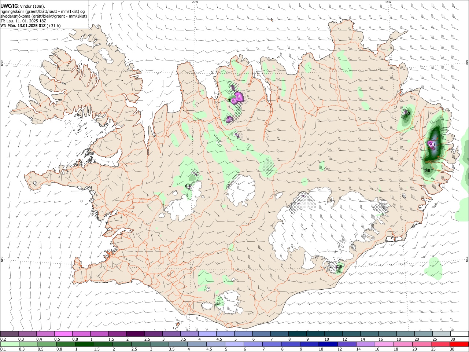Click the 'rigning/skúrir' legend description line
The height and width of the screenshot is (352, 469).
[43, 11]
